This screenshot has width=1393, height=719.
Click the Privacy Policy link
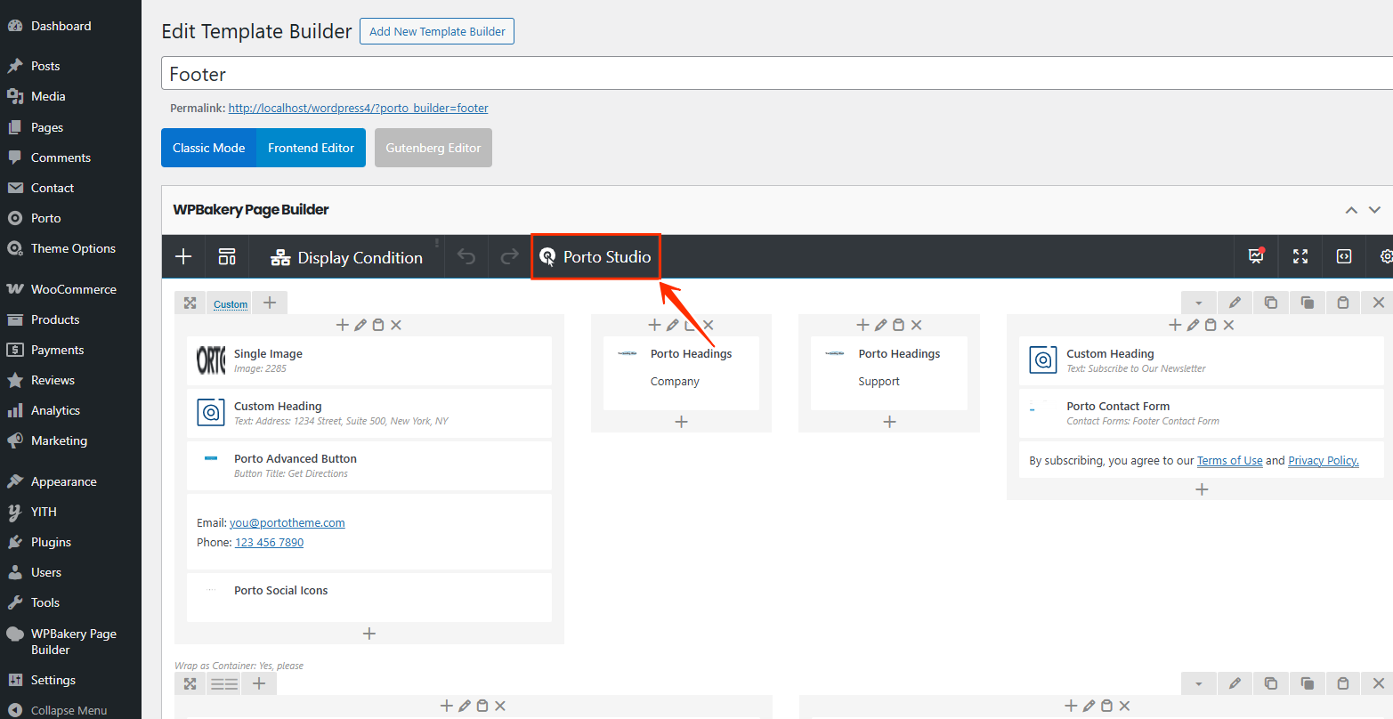(x=1324, y=460)
